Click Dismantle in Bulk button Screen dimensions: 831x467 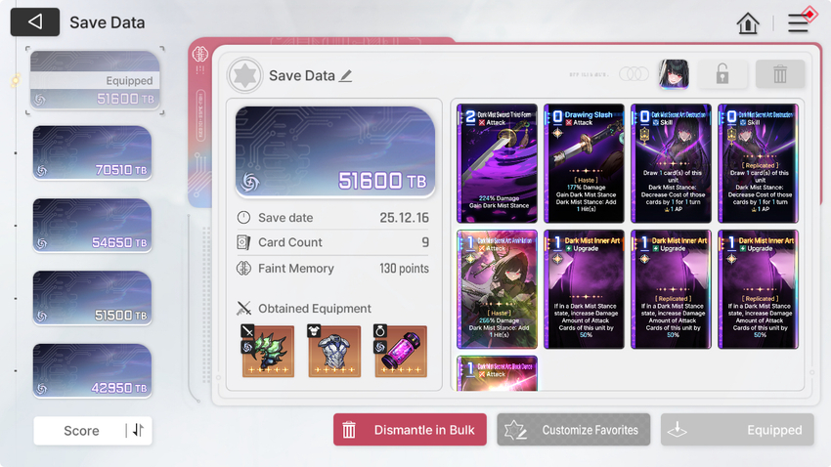tap(410, 430)
